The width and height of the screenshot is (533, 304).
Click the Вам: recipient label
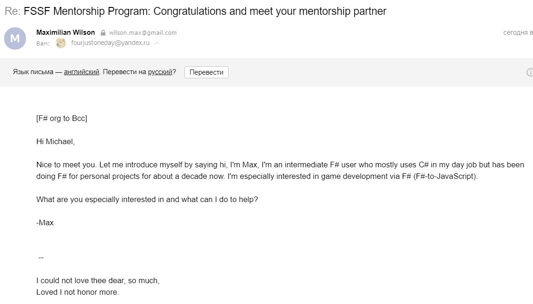[x=43, y=44]
